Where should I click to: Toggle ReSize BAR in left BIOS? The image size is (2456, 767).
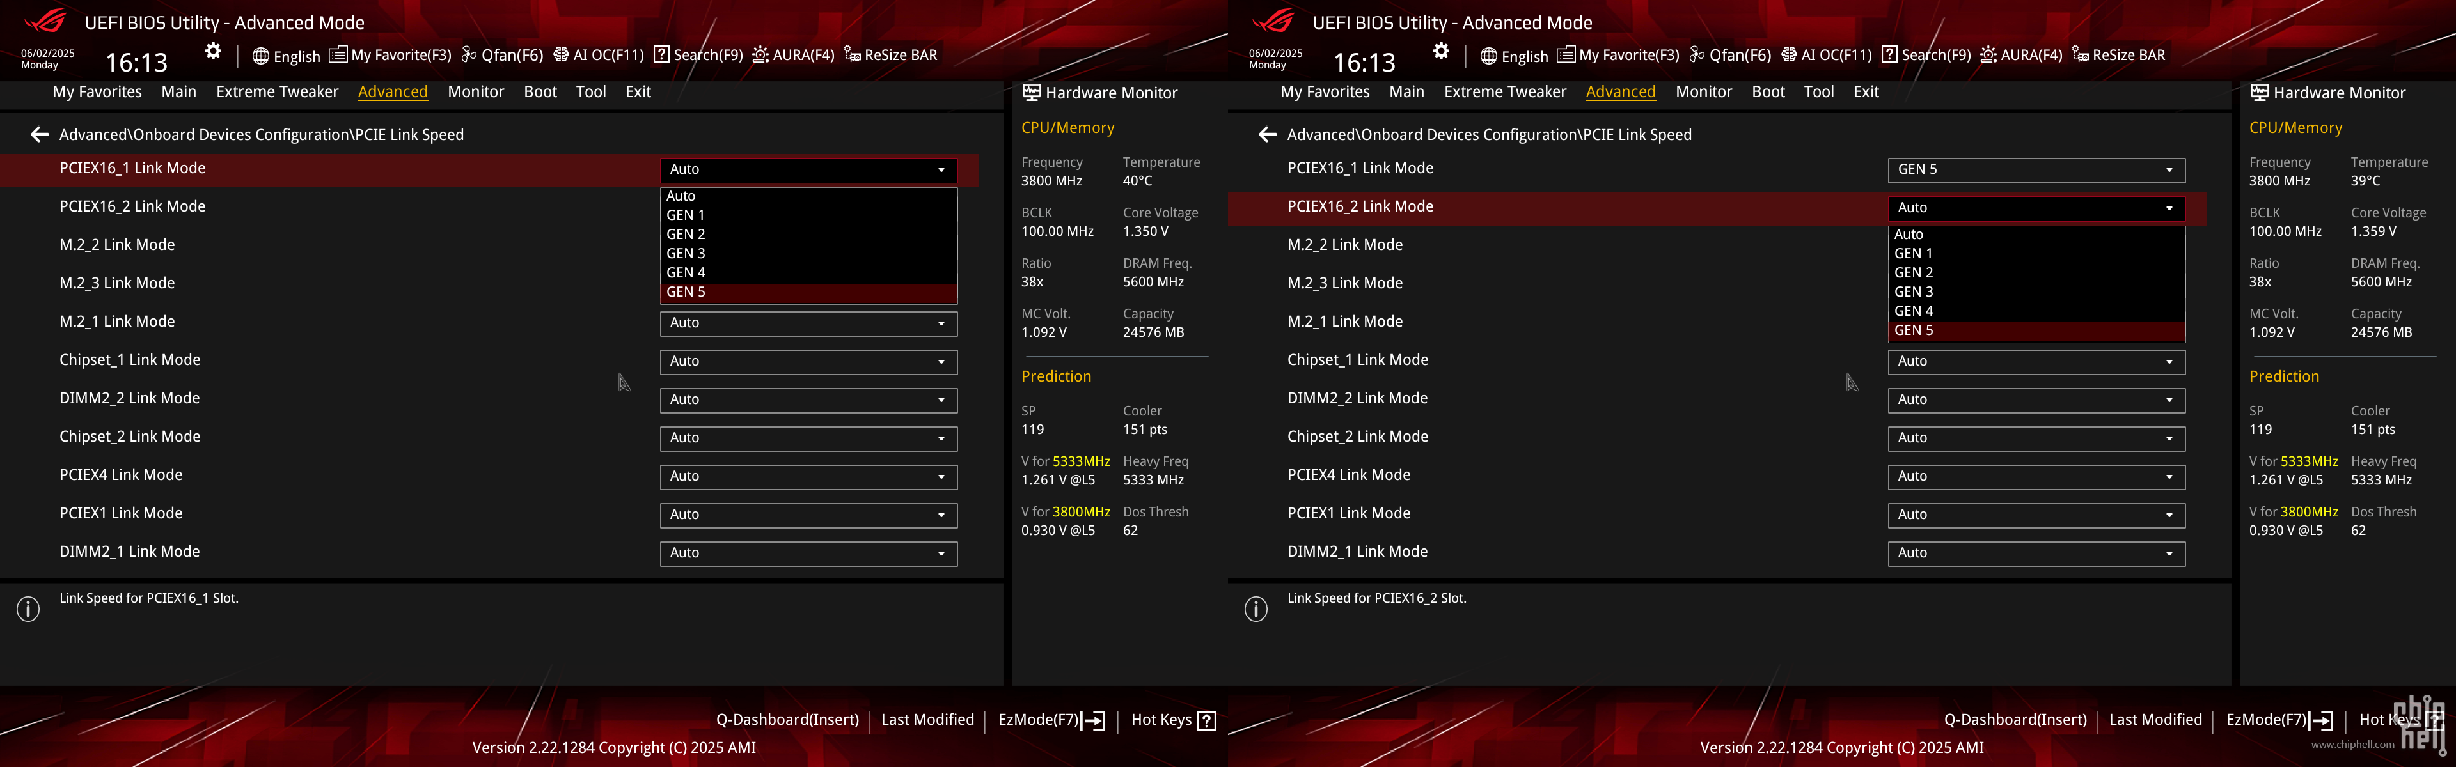[890, 55]
